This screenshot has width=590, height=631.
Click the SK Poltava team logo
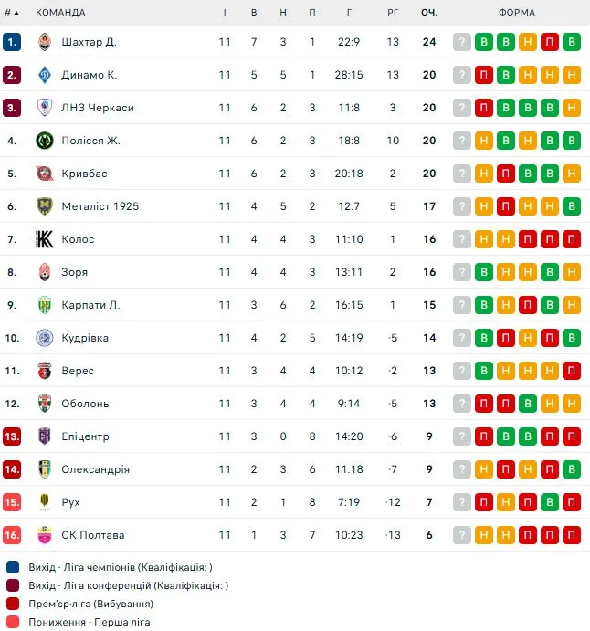pos(44,535)
